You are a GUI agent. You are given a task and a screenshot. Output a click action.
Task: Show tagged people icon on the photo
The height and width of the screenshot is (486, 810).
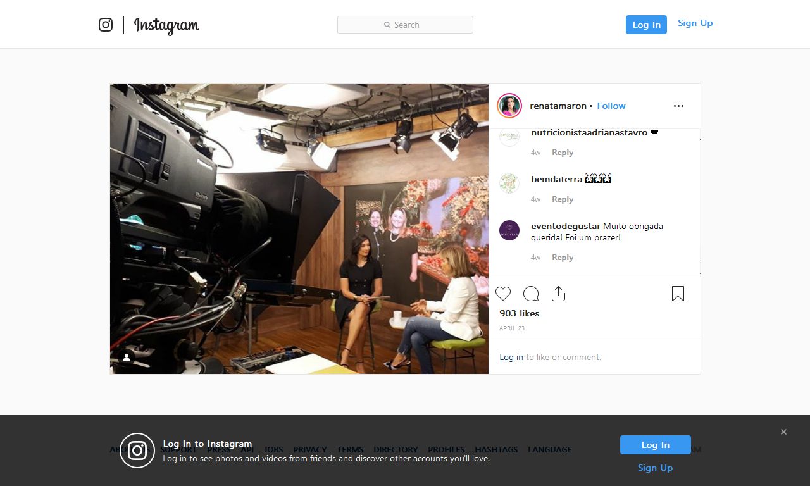127,358
